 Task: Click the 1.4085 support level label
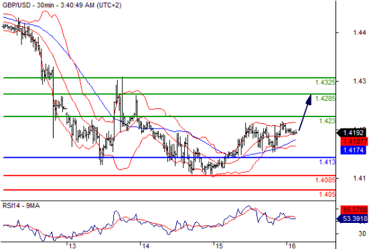(x=325, y=180)
